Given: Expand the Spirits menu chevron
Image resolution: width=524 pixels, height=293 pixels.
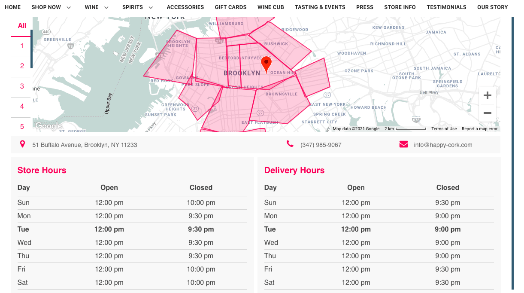Looking at the screenshot, I should tap(151, 8).
